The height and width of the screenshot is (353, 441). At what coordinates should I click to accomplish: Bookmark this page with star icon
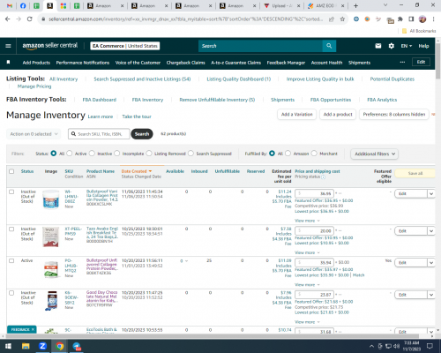coord(342,19)
